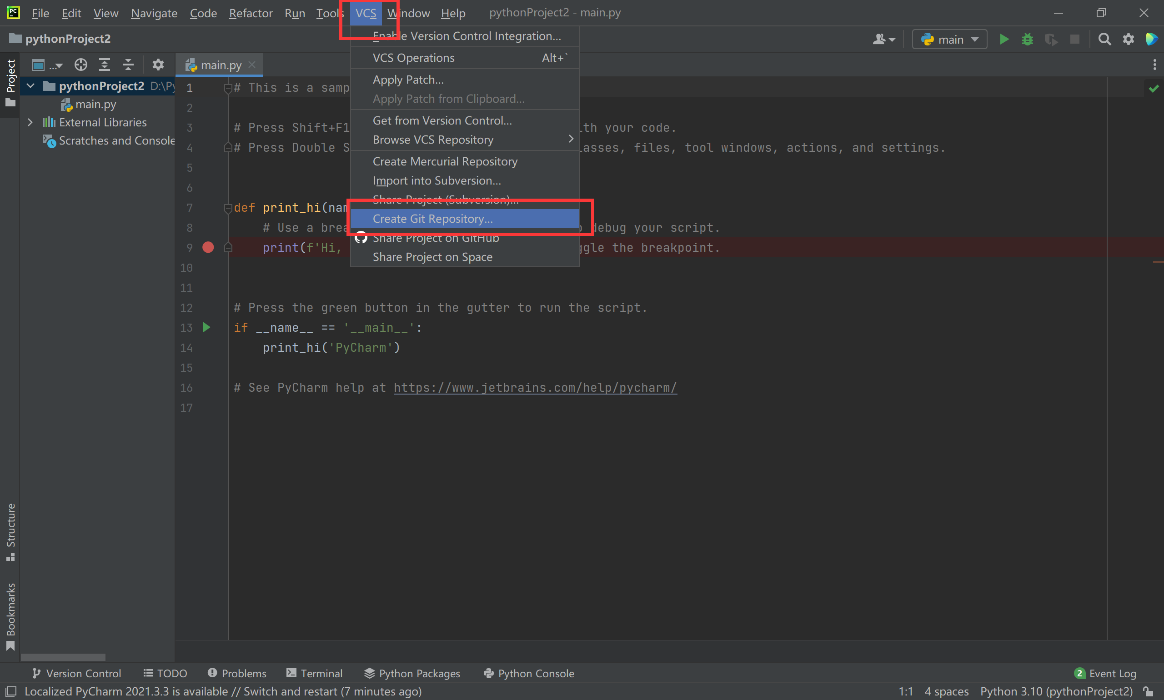Expand the External Libraries tree node
Viewport: 1164px width, 700px height.
click(x=30, y=122)
